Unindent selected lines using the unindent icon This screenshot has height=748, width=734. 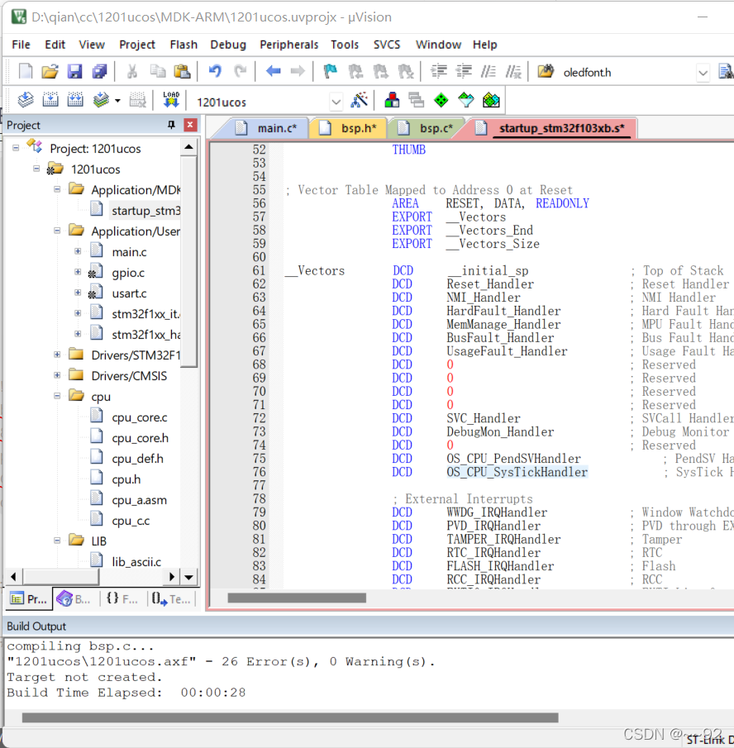click(x=464, y=72)
